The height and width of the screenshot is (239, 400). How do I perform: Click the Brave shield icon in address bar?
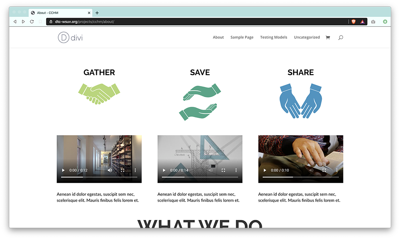(354, 22)
